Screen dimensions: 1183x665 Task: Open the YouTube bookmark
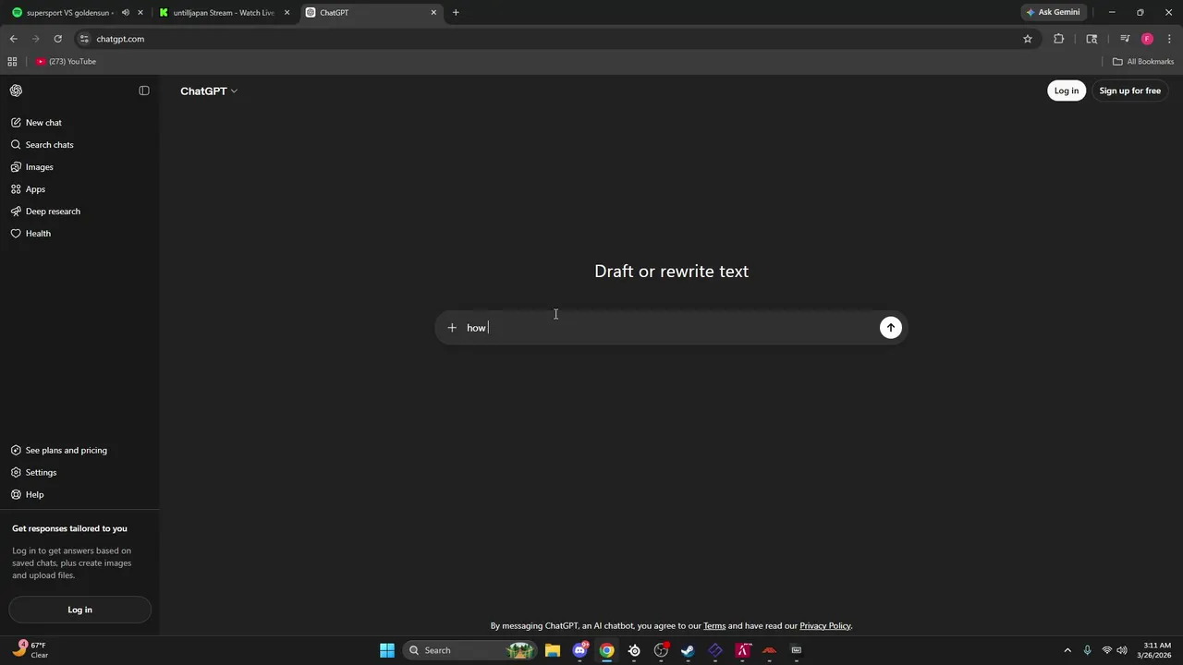pyautogui.click(x=66, y=62)
